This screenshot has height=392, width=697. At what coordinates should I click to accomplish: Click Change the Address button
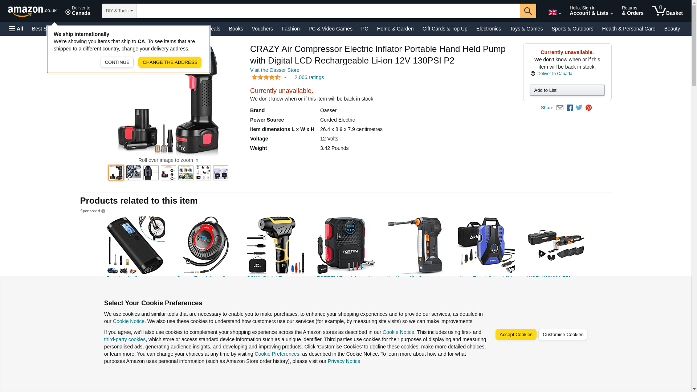coord(170,62)
